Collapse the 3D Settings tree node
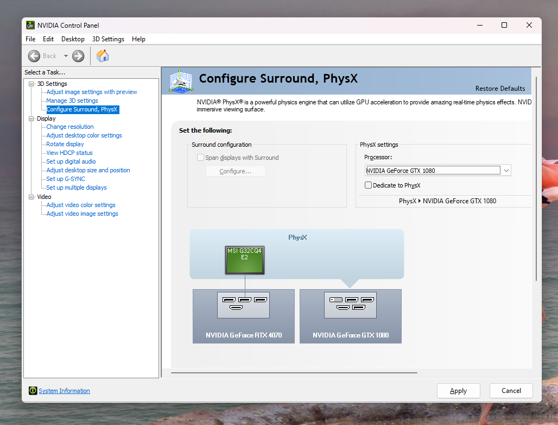The image size is (558, 425). 31,84
